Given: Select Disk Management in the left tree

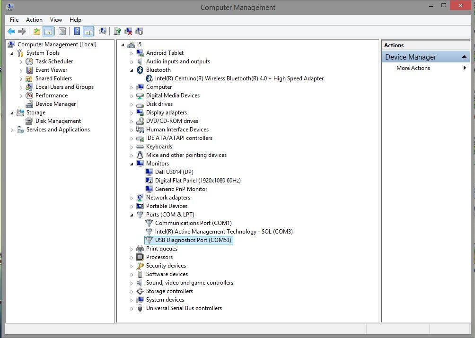Looking at the screenshot, I should [58, 121].
